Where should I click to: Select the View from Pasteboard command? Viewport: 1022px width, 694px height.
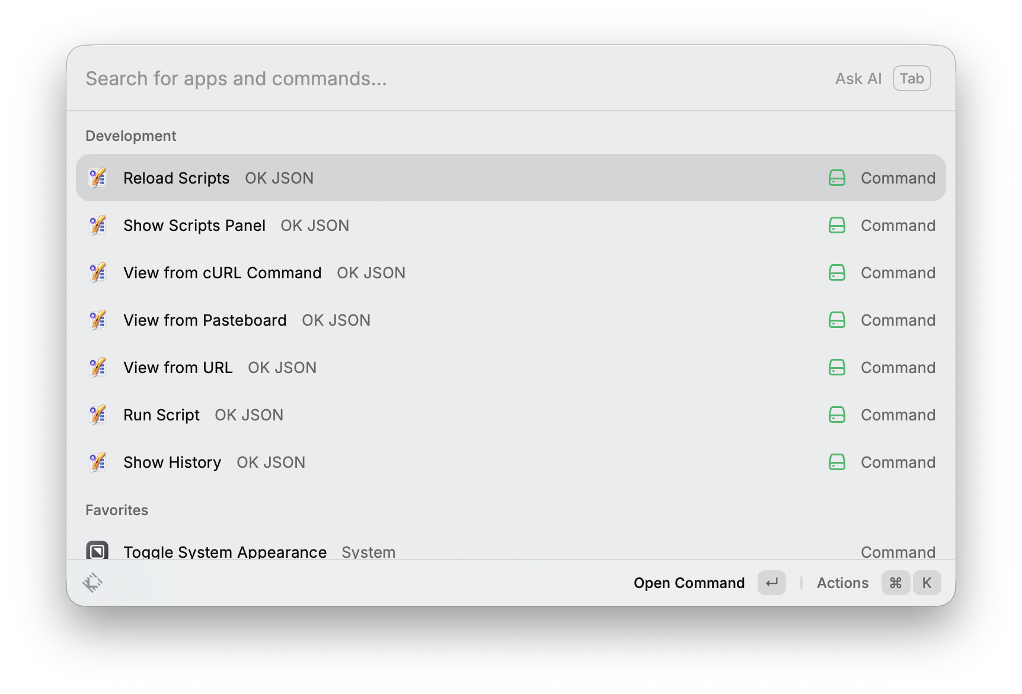click(x=511, y=320)
